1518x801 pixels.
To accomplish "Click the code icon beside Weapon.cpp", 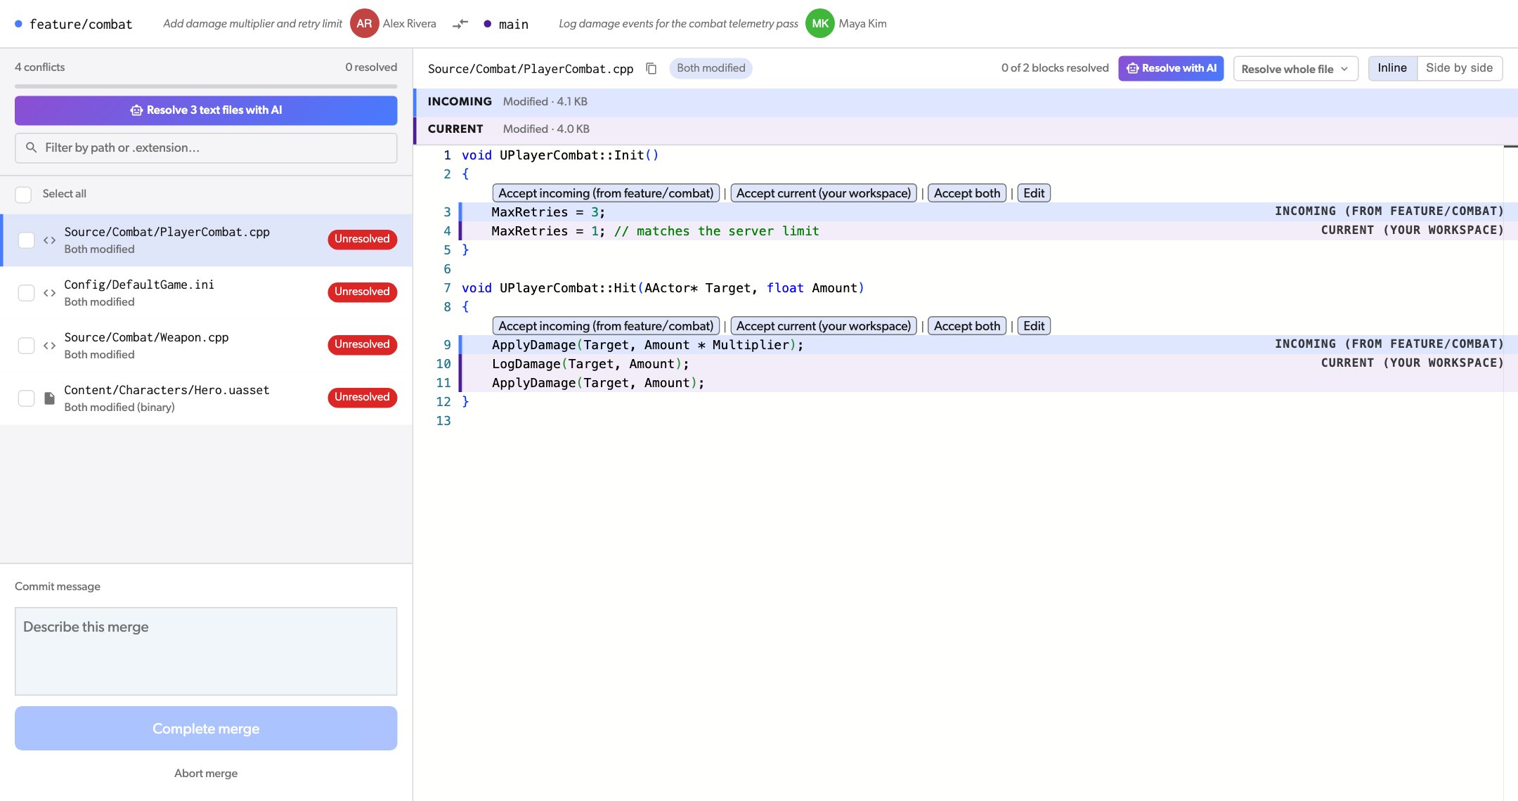I will point(49,346).
